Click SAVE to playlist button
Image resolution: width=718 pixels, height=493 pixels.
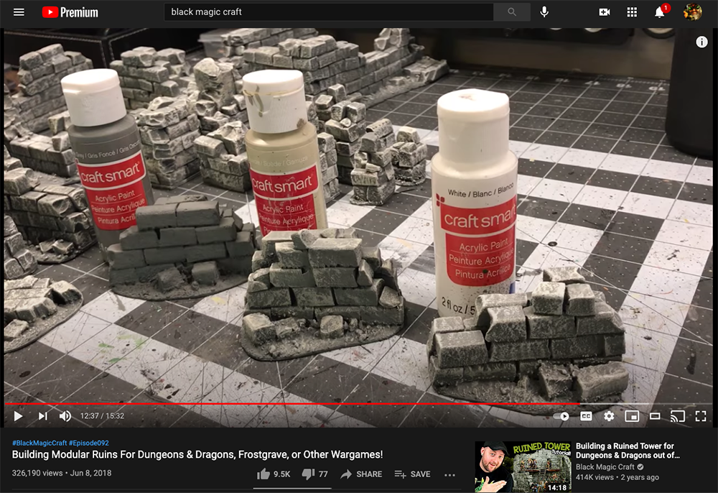click(413, 474)
